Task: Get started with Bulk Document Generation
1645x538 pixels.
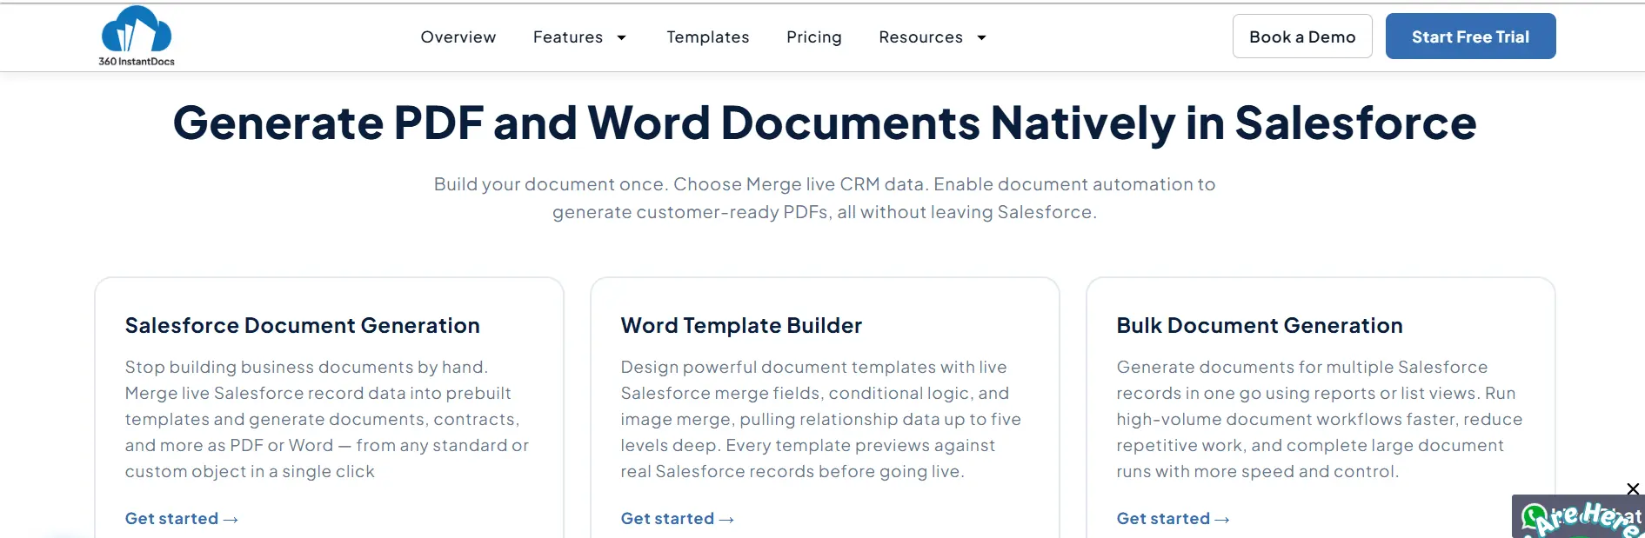Action: (x=1173, y=519)
